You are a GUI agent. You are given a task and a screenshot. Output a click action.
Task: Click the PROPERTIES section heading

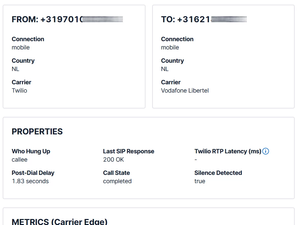point(37,132)
